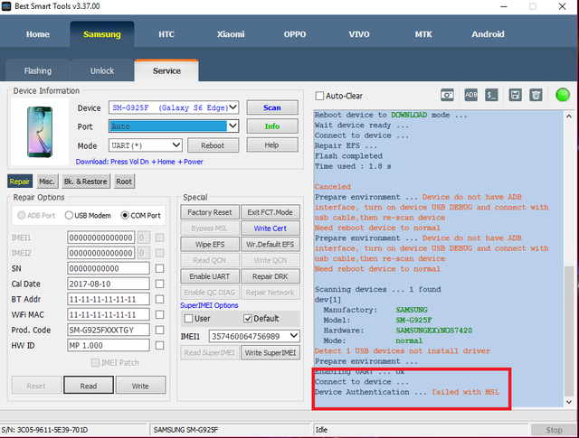
Task: Click the Write button in Repair Options
Action: click(x=140, y=386)
